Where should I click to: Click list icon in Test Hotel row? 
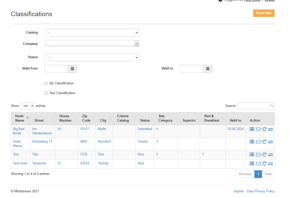tap(252, 164)
